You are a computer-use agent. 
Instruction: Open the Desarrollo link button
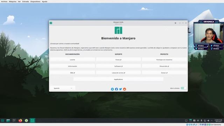click(164, 66)
